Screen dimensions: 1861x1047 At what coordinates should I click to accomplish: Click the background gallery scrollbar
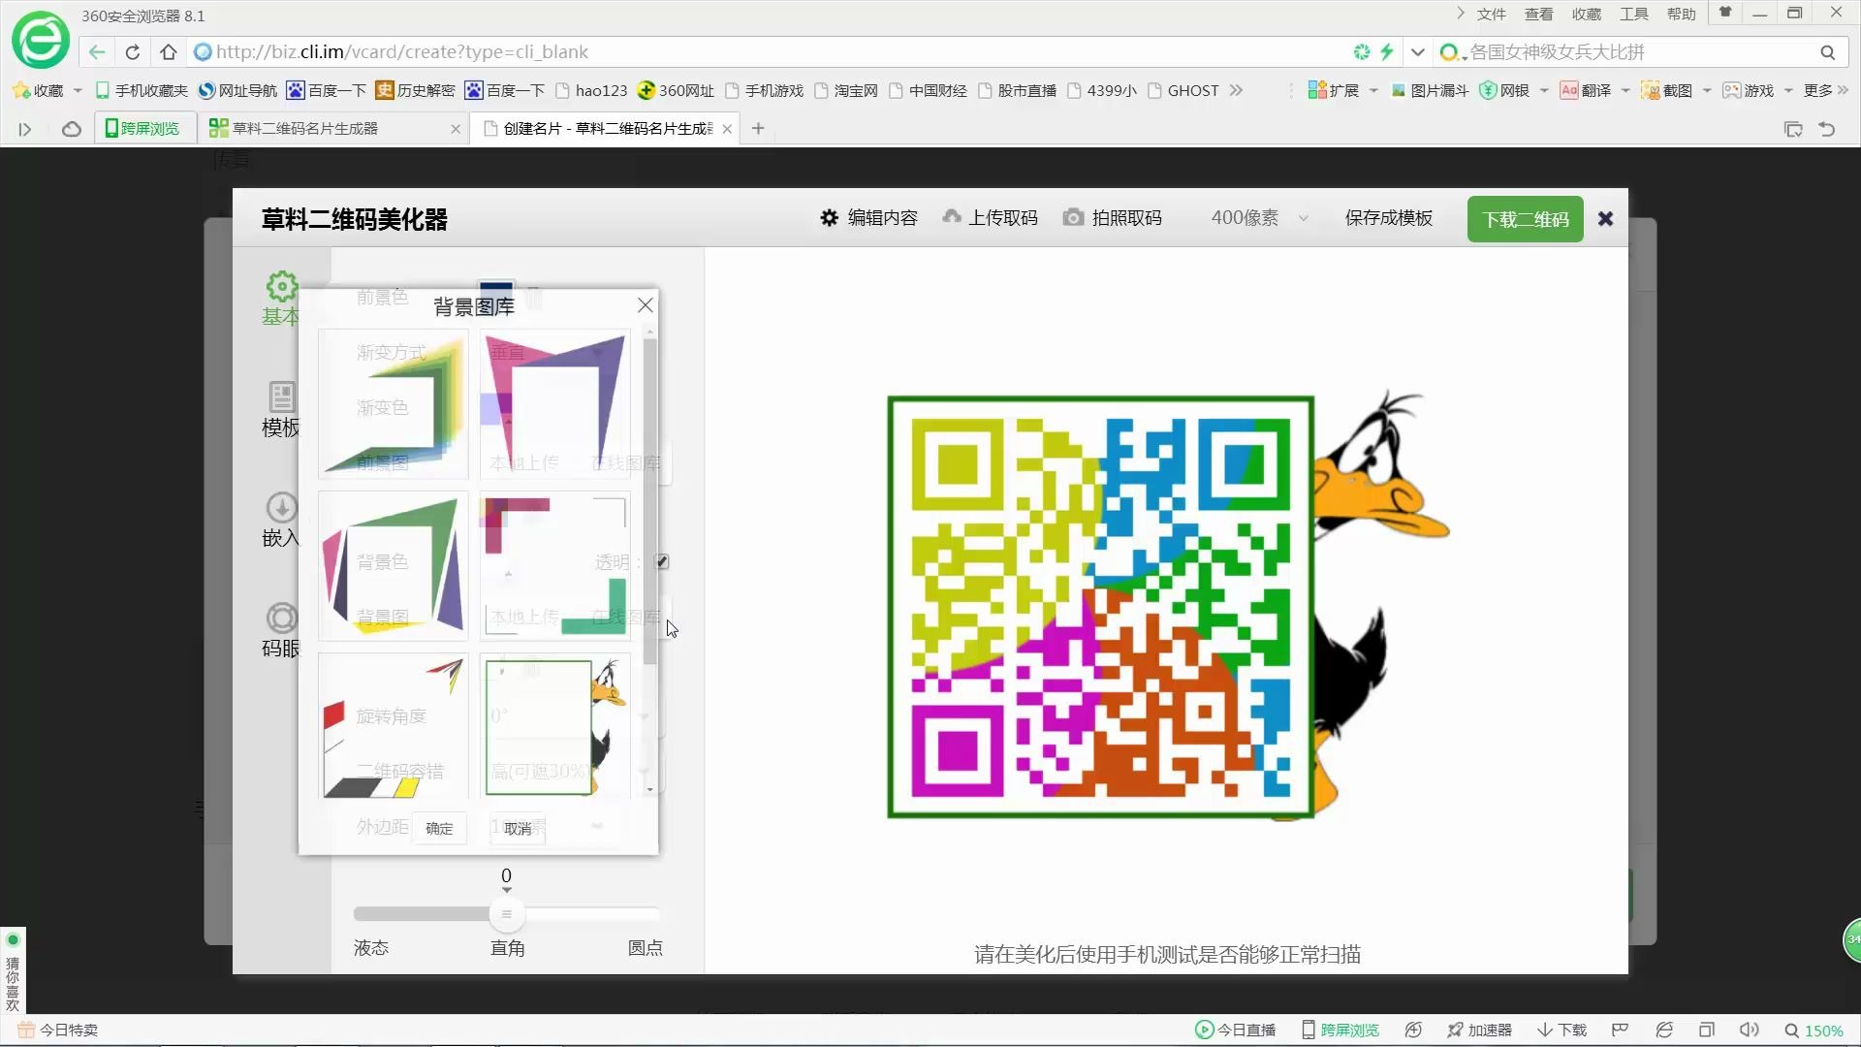pos(649,500)
